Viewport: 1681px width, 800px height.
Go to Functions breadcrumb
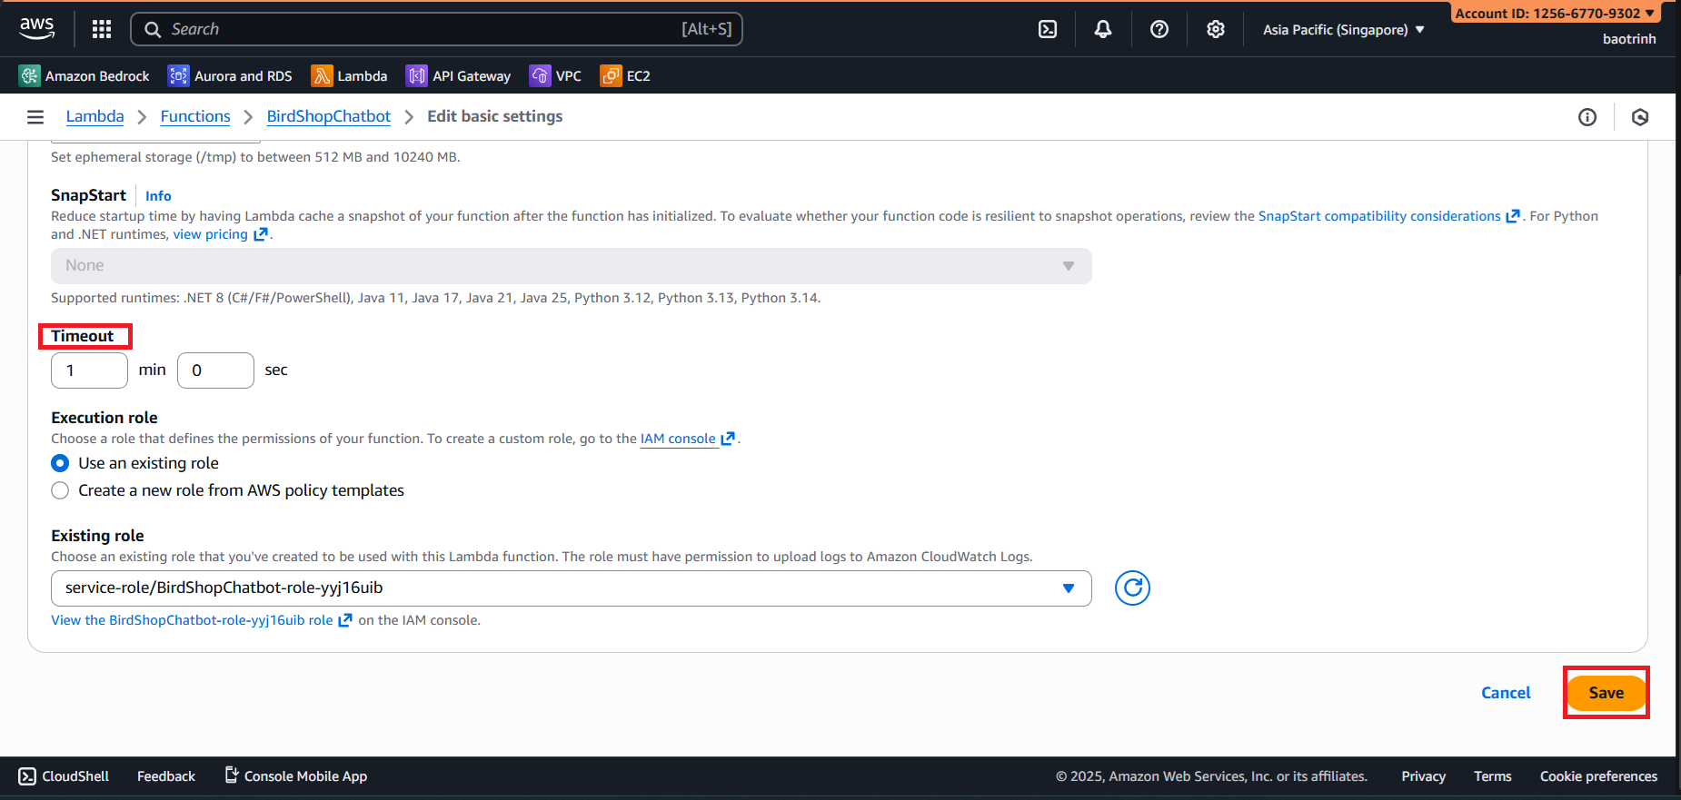tap(195, 116)
